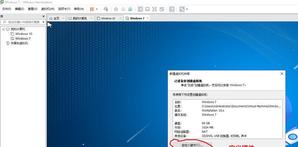Close the 库 library panel

point(43,17)
